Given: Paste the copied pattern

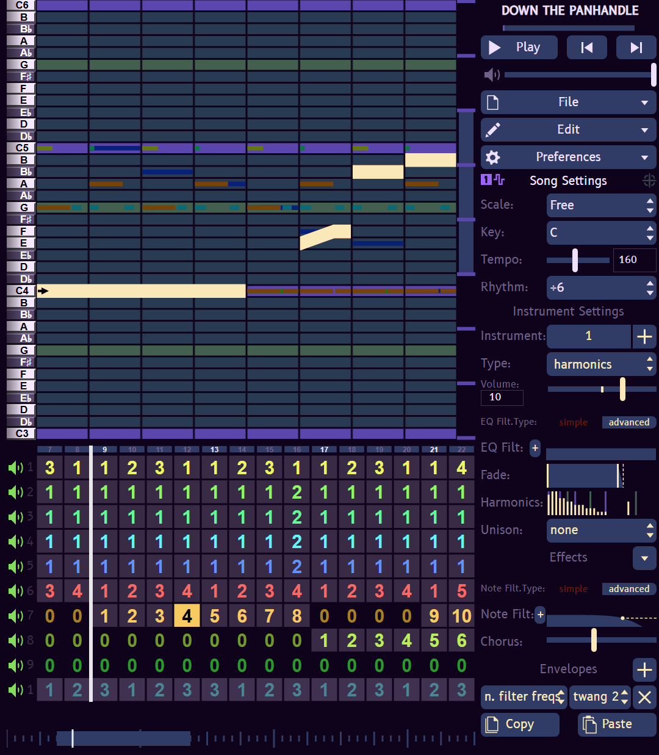Looking at the screenshot, I should click(617, 724).
